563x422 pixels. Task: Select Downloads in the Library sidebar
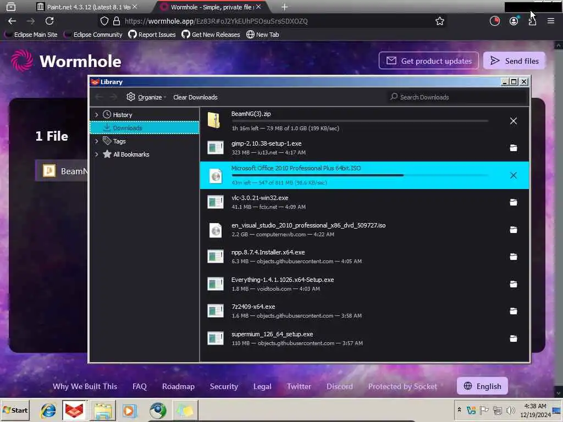click(145, 127)
